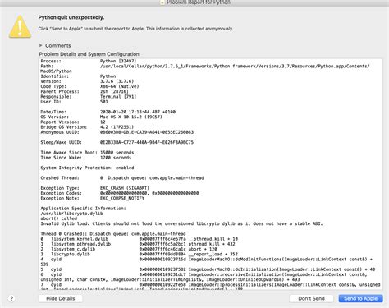
Task: Select the User ID: 501 line
Action: tap(75, 102)
